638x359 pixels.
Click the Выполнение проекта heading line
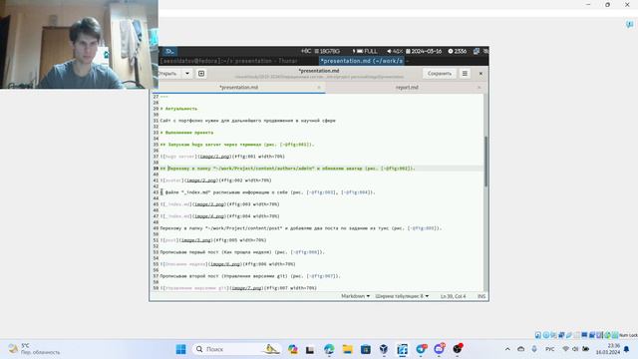point(186,133)
